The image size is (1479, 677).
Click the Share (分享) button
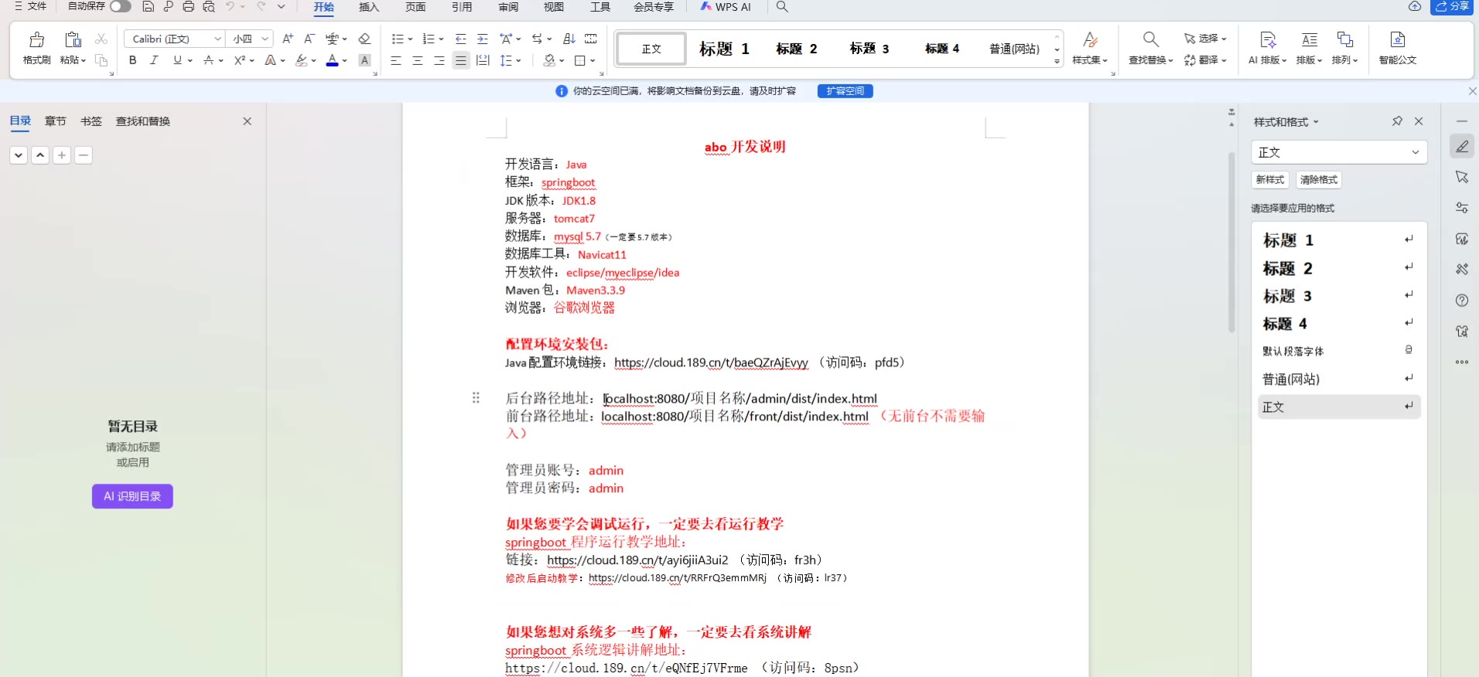tap(1452, 7)
